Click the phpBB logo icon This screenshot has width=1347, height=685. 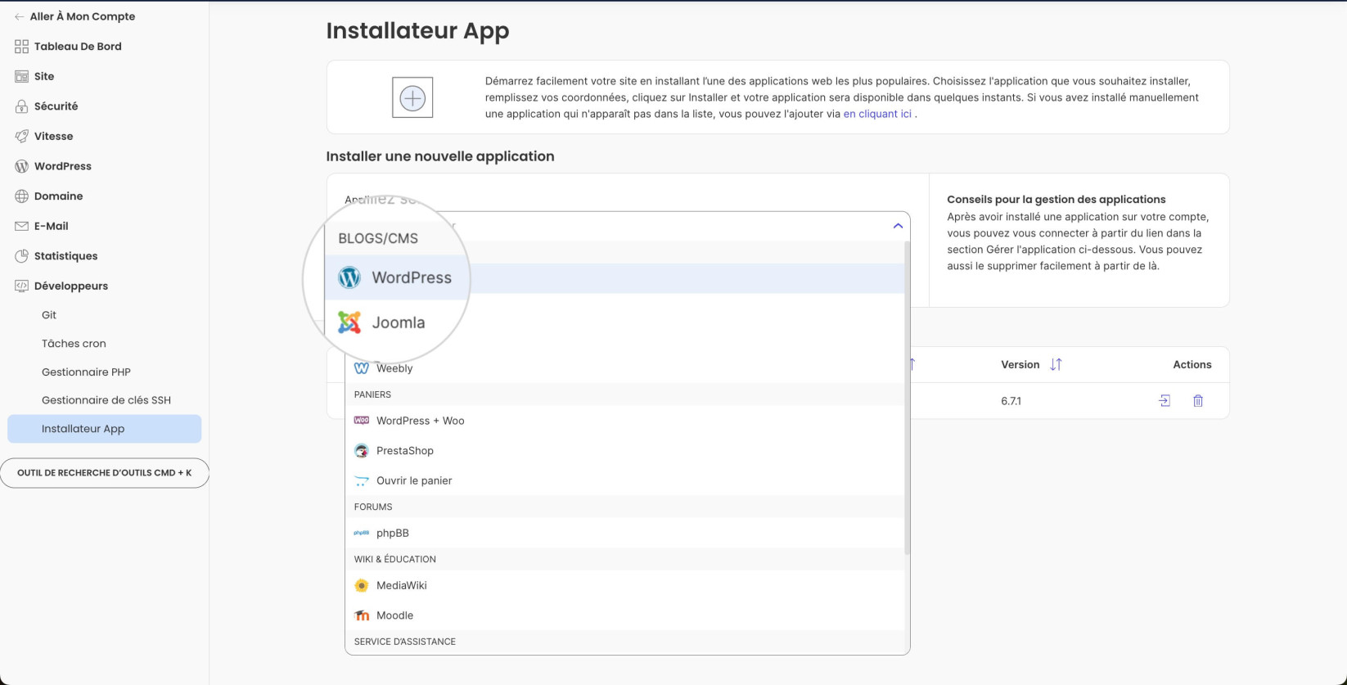tap(361, 533)
